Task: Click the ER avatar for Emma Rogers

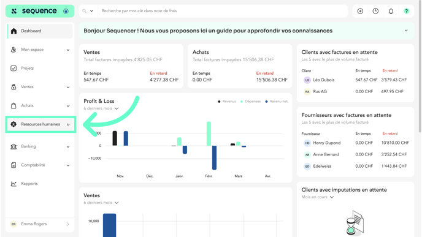Action: coord(13,224)
